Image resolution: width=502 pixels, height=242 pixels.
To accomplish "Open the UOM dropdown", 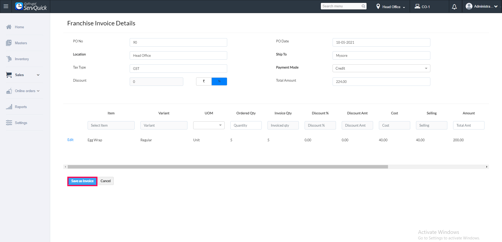I will (x=209, y=125).
